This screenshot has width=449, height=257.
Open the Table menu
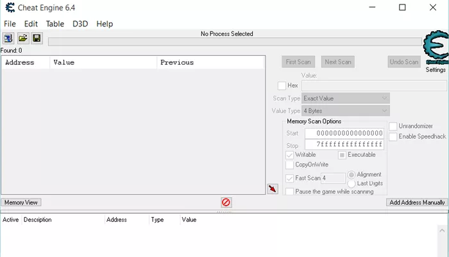pyautogui.click(x=55, y=24)
